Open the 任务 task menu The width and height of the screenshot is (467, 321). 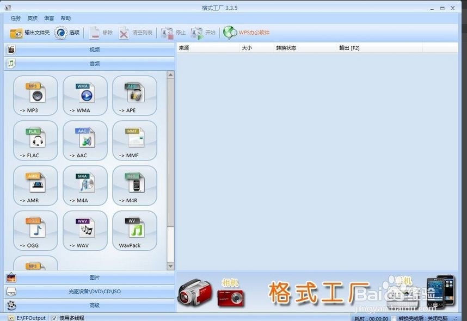tap(15, 17)
